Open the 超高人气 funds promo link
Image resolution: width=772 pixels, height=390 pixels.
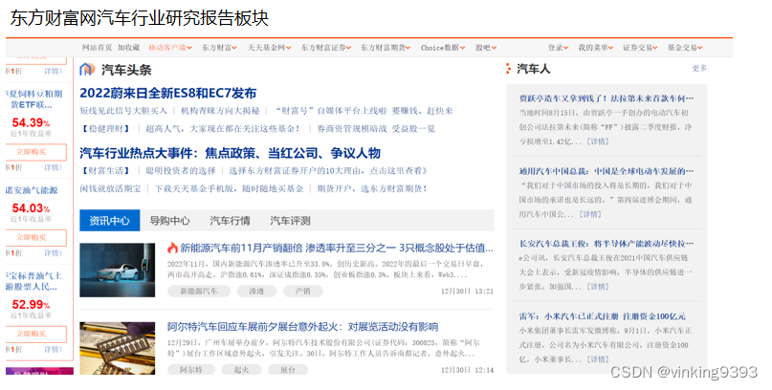pos(223,129)
